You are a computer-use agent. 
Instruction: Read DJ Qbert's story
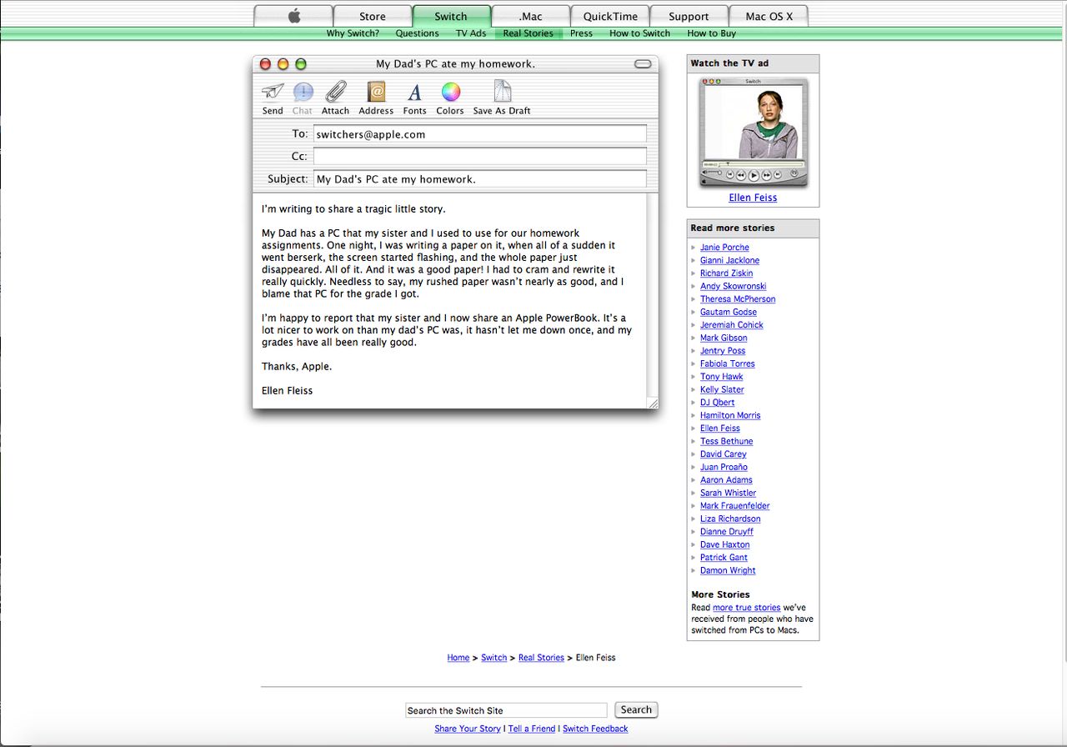point(718,403)
